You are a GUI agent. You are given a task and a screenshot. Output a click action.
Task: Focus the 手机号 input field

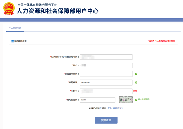coord(106,91)
